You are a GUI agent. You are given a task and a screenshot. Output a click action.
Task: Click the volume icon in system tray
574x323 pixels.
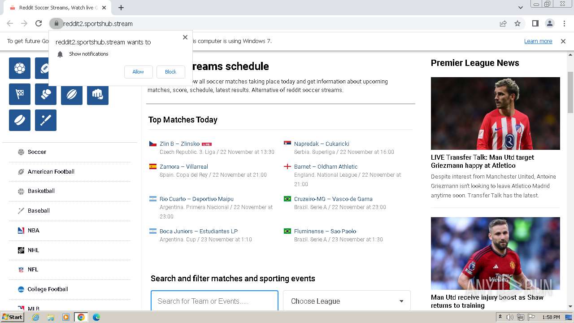pos(510,317)
